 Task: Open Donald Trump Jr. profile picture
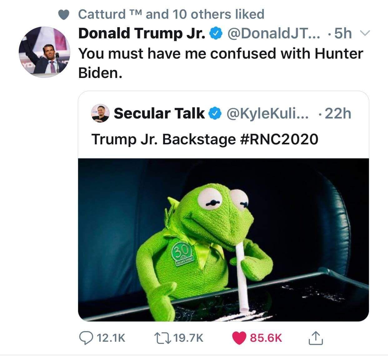[x=44, y=52]
